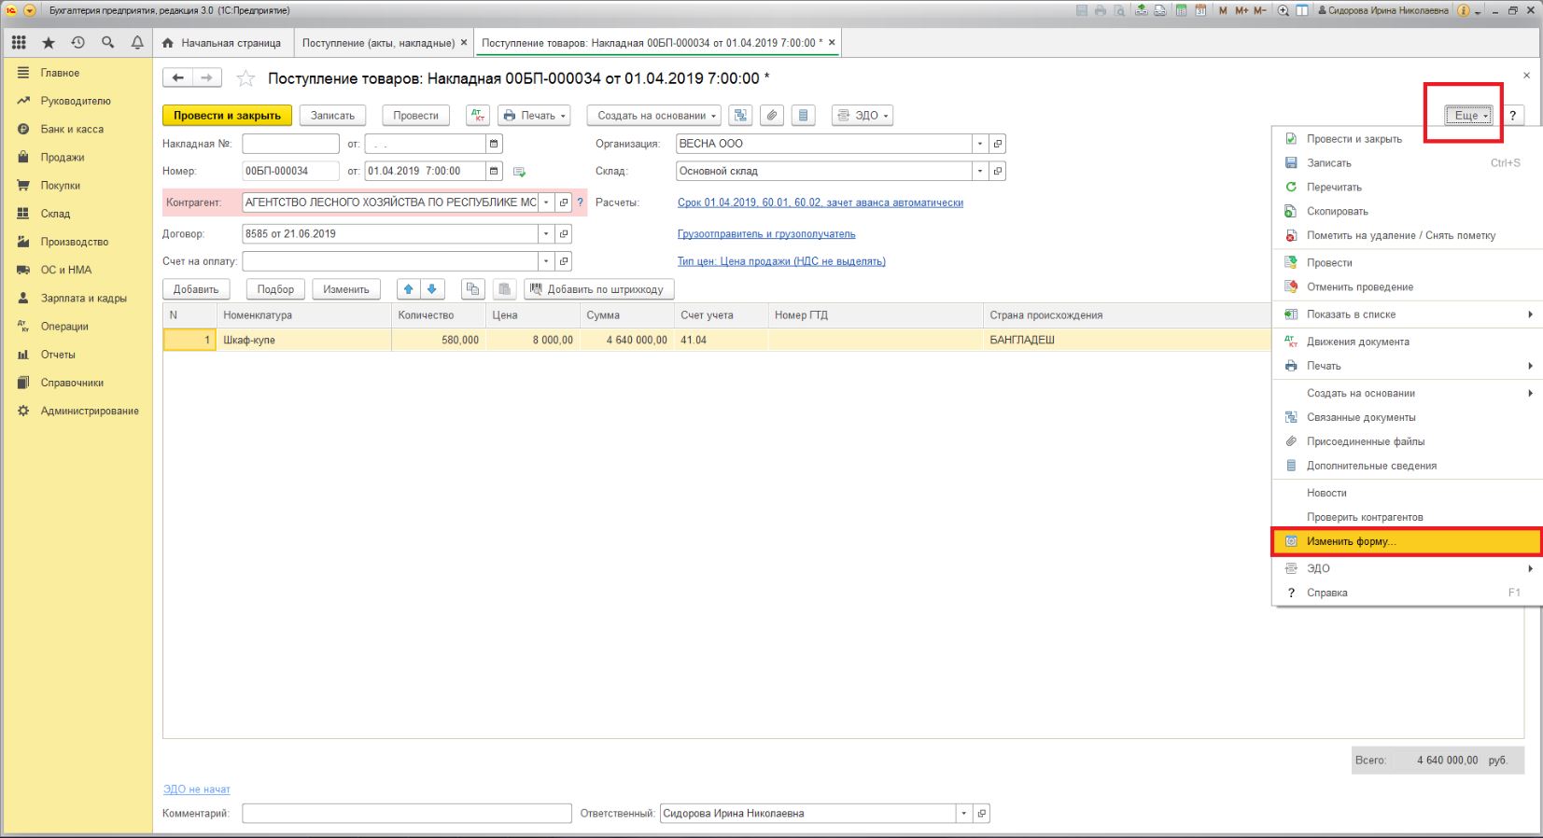Open the Печать dropdown button
Viewport: 1543px width, 838px height.
click(535, 116)
